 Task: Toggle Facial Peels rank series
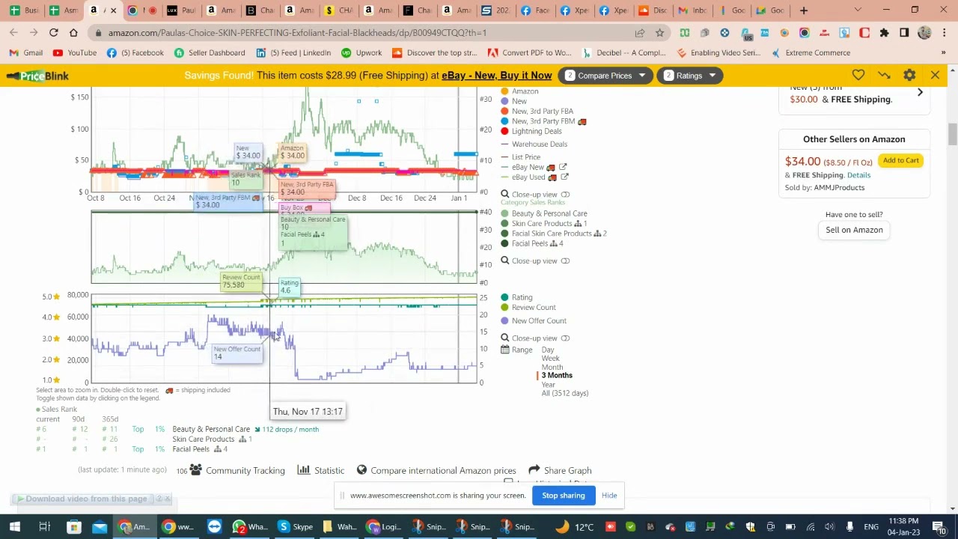(532, 243)
